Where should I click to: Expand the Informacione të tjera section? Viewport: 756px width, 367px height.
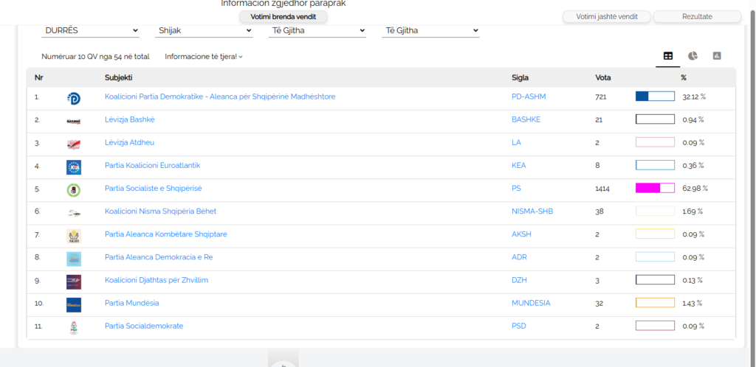point(204,57)
